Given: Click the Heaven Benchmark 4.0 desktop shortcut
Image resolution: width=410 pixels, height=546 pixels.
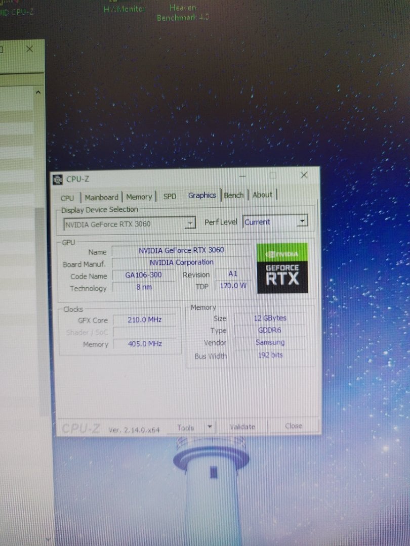Looking at the screenshot, I should click(x=183, y=12).
